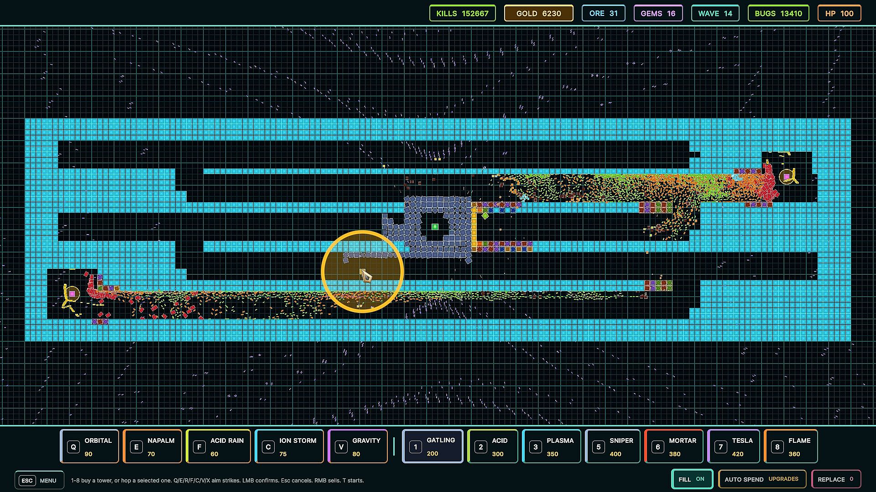Screen dimensions: 876x492
Task: Click the pink spawner at right maze end
Action: [x=787, y=177]
